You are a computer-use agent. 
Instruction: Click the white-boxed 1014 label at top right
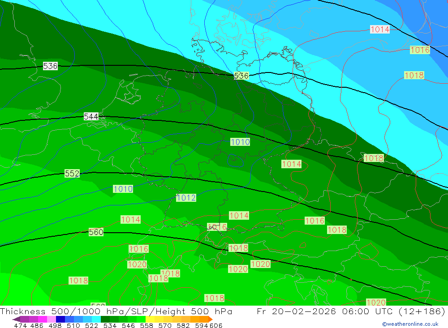[380, 29]
